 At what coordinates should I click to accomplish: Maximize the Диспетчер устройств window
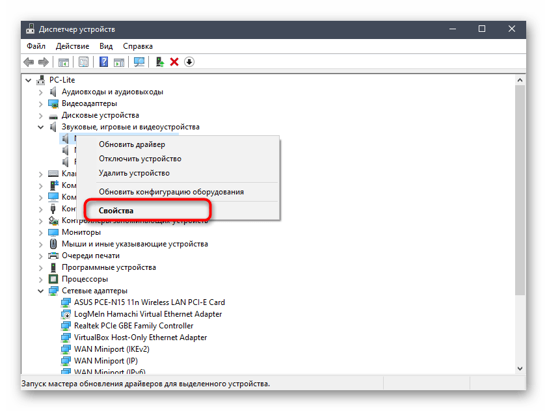coord(482,29)
